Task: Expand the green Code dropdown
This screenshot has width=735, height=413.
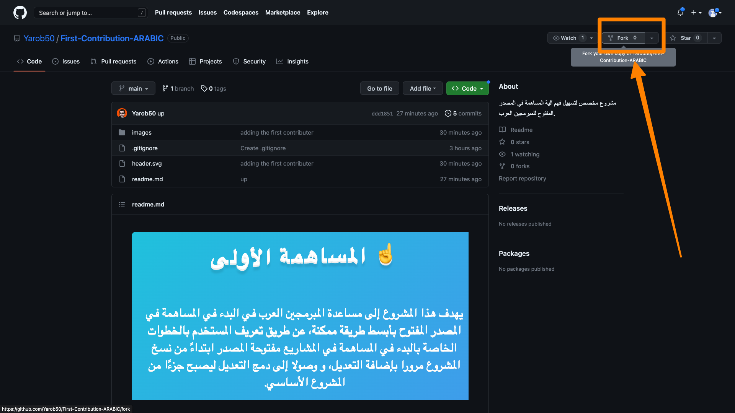Action: point(467,88)
